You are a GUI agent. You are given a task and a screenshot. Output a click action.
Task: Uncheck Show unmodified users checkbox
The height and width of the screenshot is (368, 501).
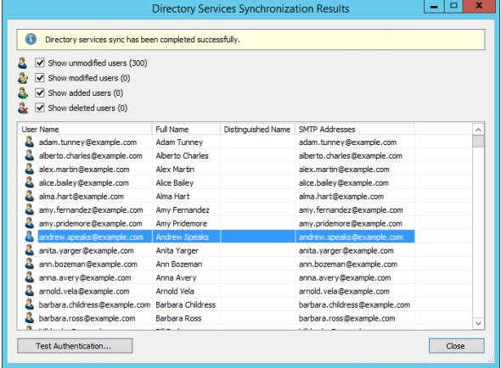tap(40, 63)
